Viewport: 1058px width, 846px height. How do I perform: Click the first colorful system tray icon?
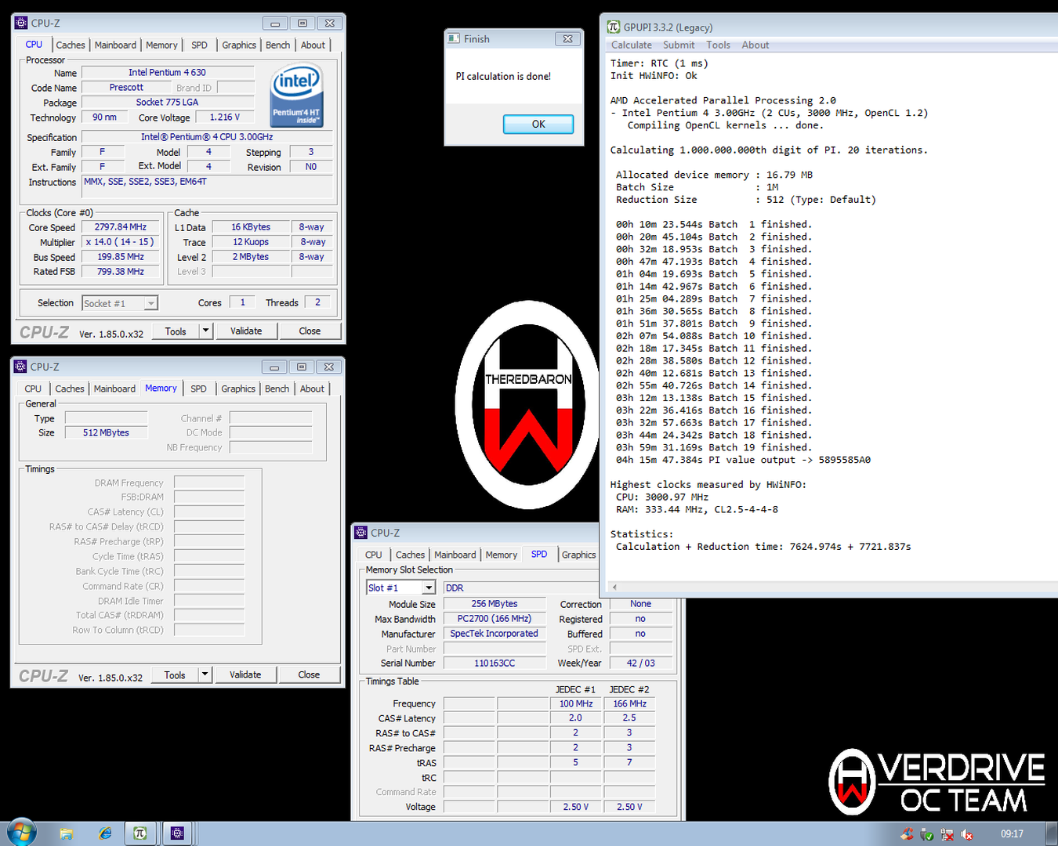pos(907,834)
